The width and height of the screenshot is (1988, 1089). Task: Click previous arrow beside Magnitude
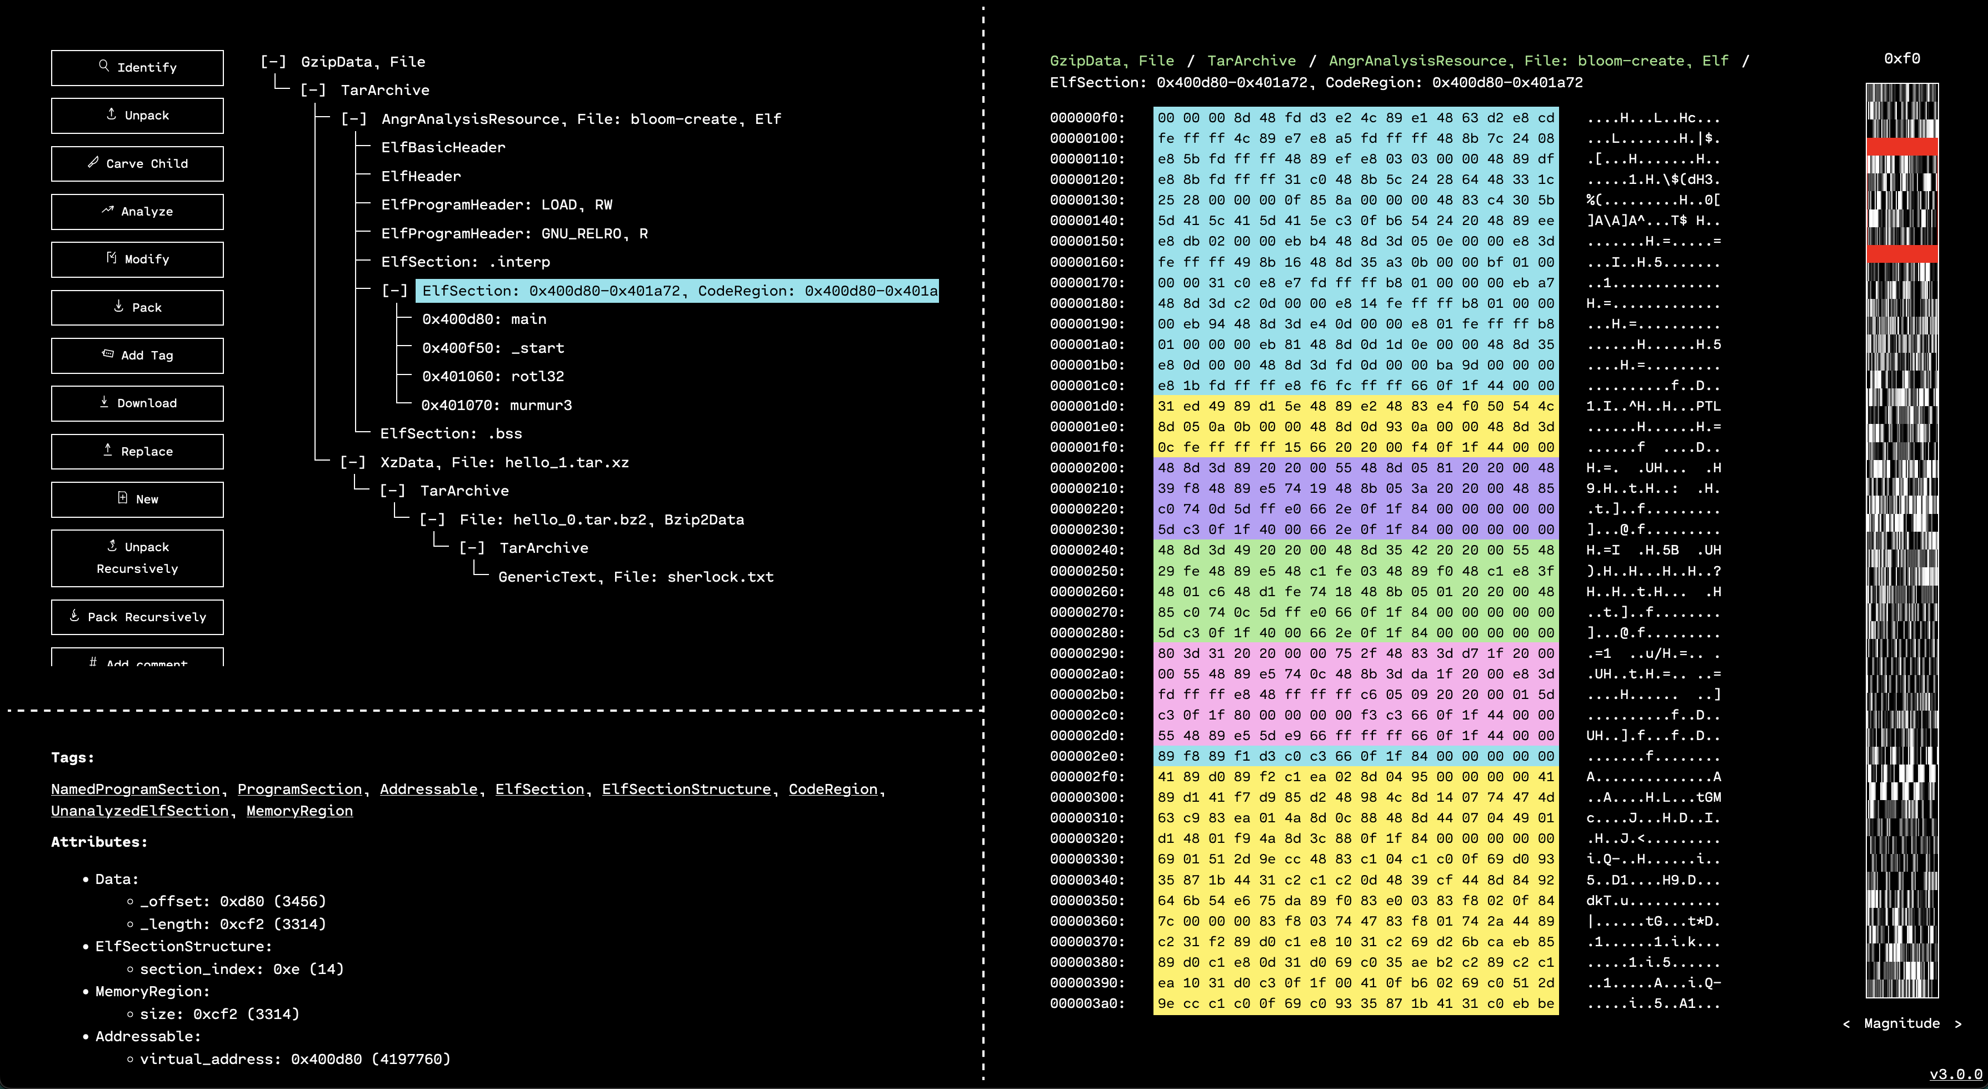(x=1846, y=1023)
